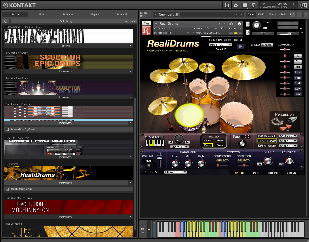Load previous instrument arrow in RealiDrums header
This screenshot has height=242, width=309.
(219, 24)
